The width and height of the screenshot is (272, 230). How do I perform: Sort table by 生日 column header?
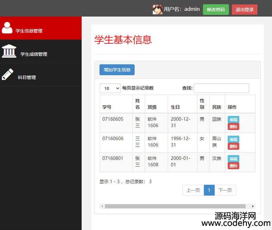tap(182, 104)
